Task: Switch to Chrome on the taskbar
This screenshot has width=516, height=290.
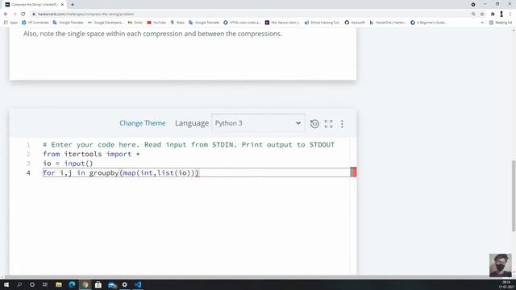Action: 85,284
